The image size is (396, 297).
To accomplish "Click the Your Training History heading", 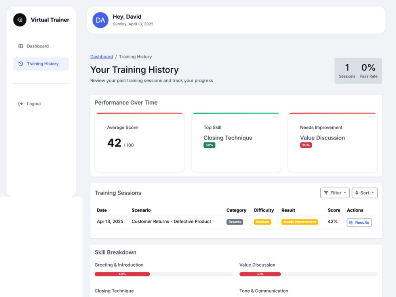I will tap(134, 70).
